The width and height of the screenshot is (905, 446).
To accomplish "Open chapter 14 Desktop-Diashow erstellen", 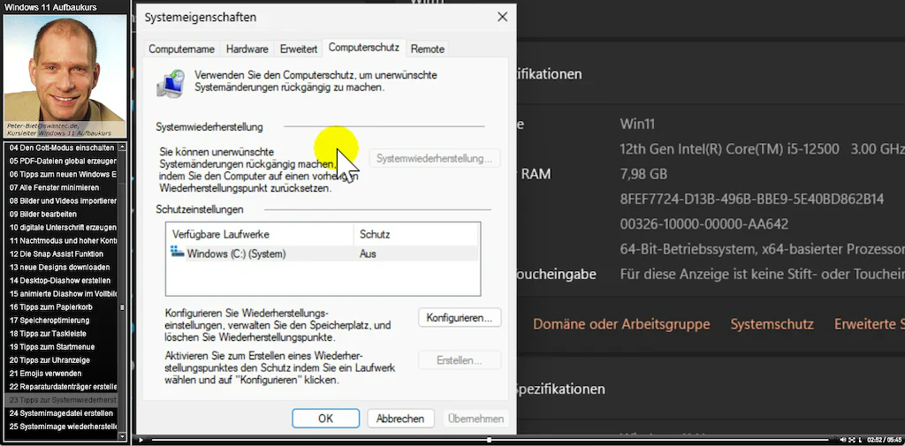I will [61, 281].
